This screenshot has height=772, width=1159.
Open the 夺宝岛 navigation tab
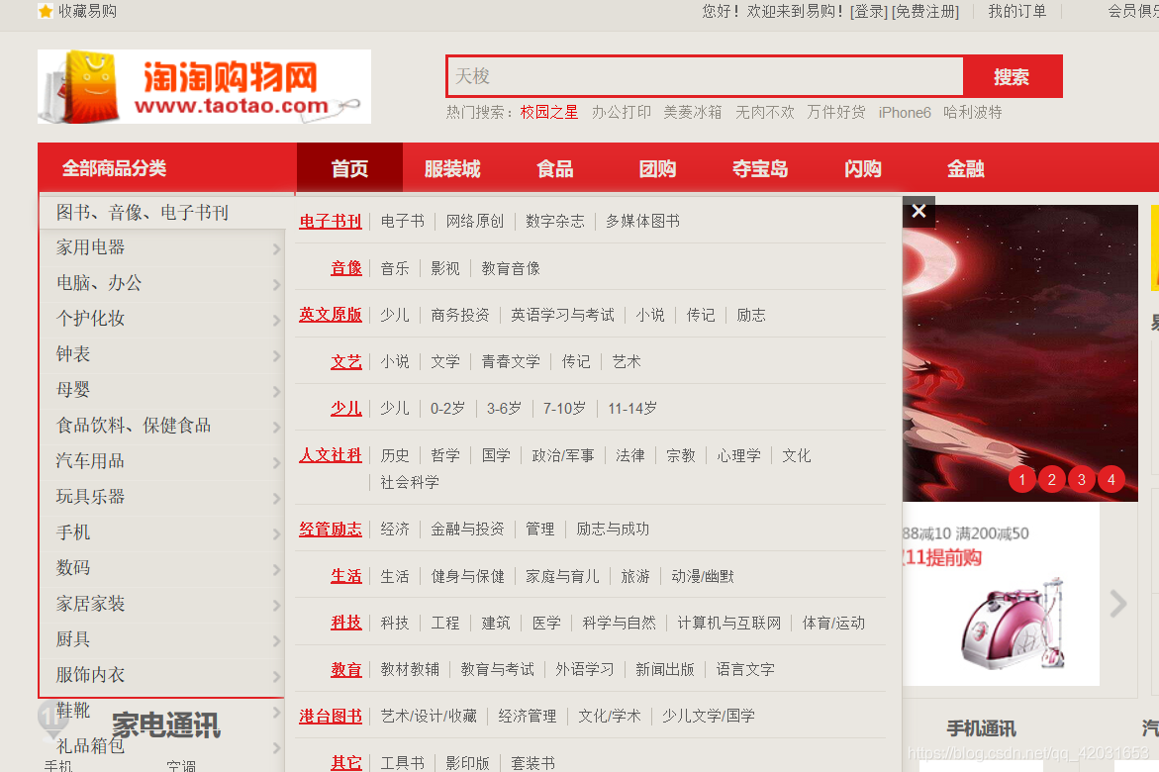[760, 168]
